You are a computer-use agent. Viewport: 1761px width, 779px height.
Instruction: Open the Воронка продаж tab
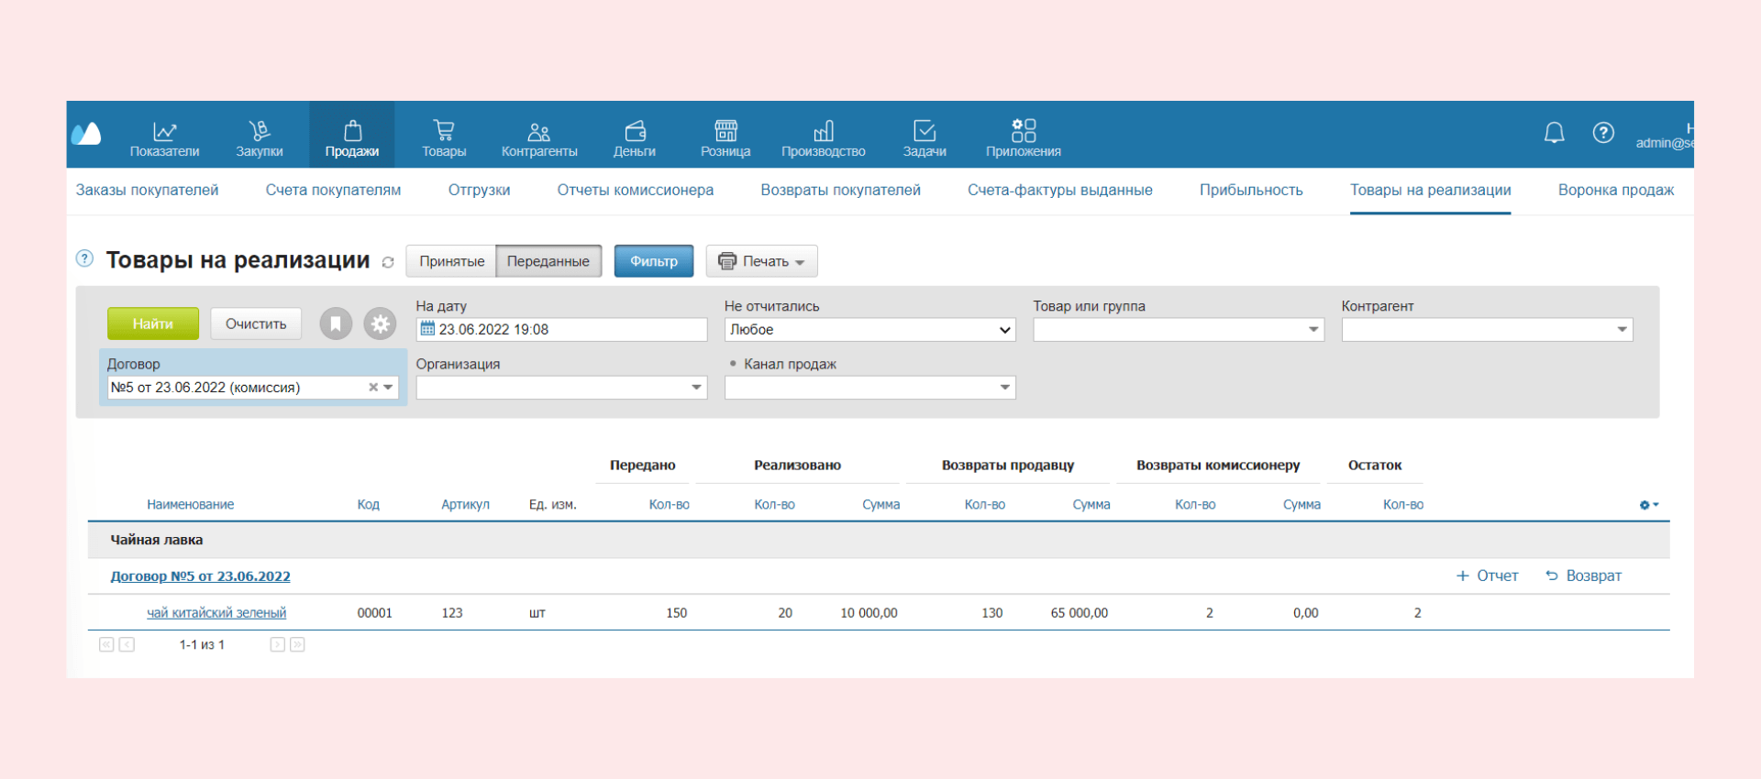[1615, 190]
